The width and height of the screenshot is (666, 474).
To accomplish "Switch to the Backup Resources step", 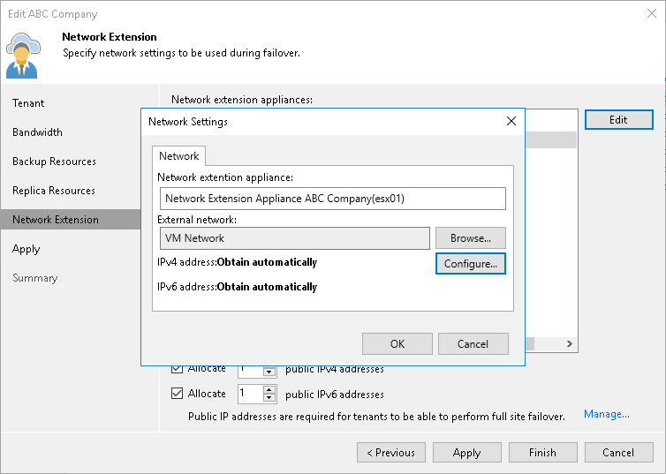I will 54,162.
